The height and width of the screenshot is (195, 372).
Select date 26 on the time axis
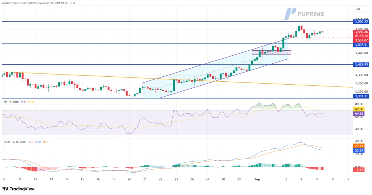192,179
